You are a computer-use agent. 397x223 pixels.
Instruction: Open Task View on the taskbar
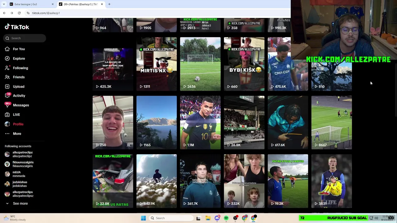point(198,218)
